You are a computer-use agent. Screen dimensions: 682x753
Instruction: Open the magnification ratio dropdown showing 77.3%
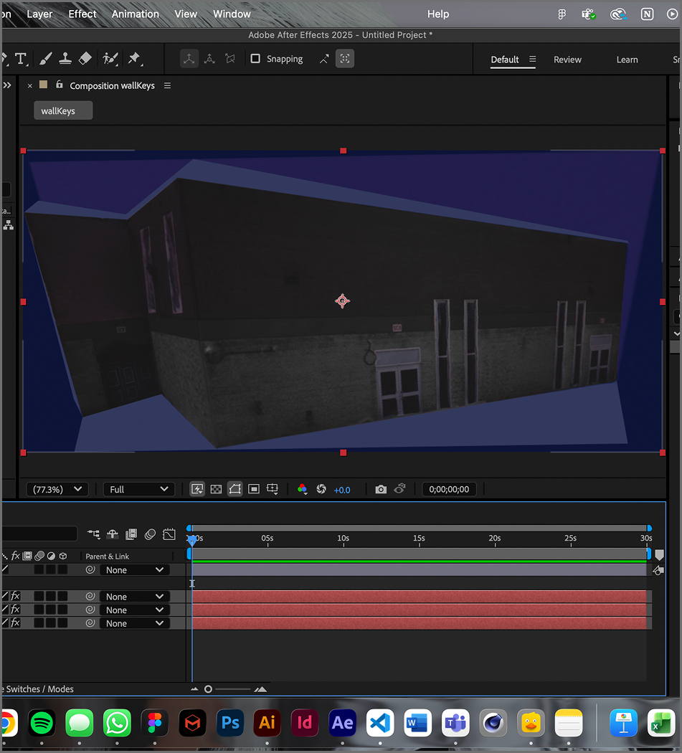click(57, 488)
